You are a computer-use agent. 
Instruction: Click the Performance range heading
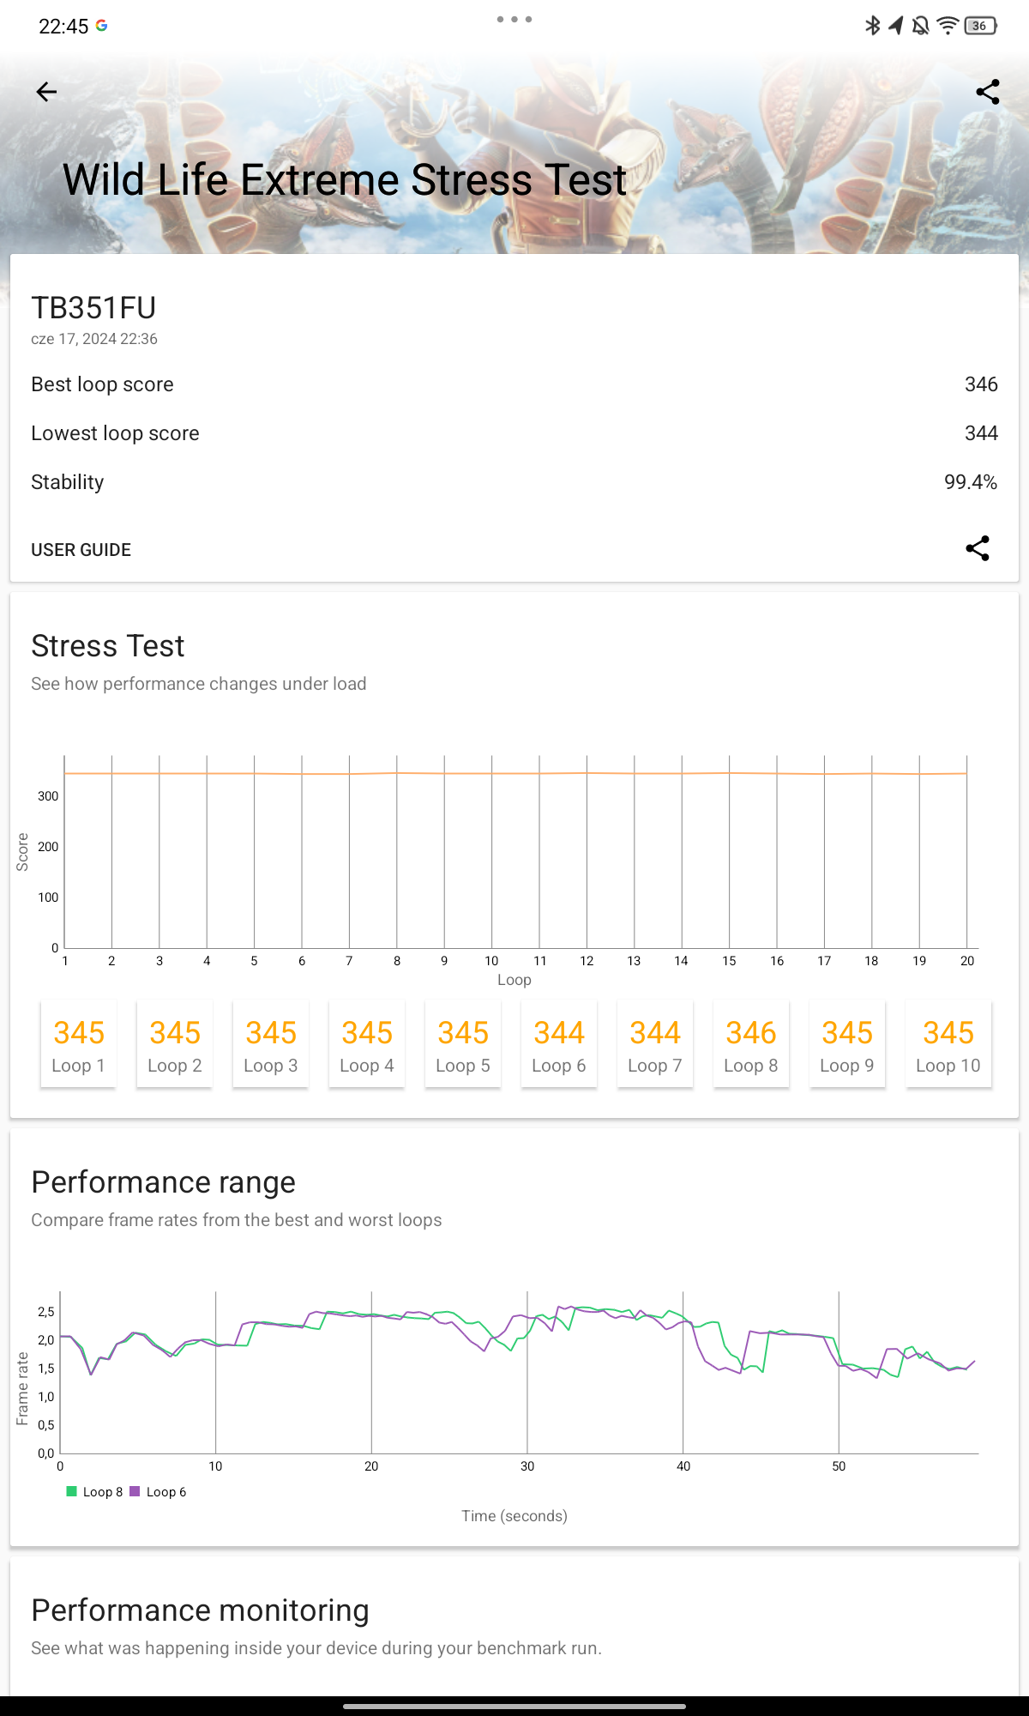(x=163, y=1182)
